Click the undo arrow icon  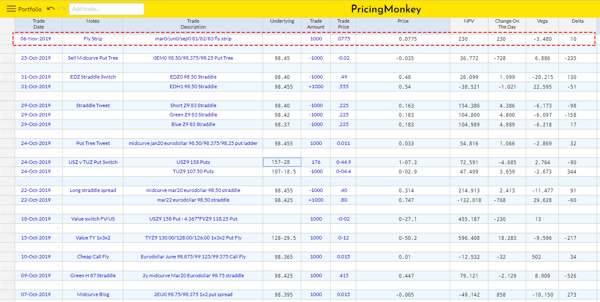pyautogui.click(x=51, y=9)
